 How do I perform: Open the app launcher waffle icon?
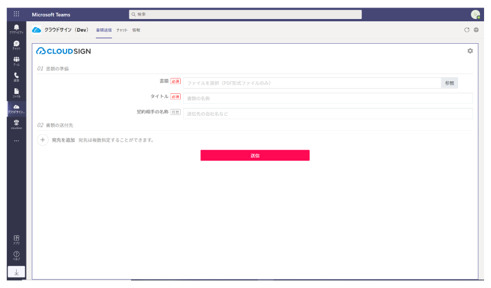pyautogui.click(x=16, y=14)
